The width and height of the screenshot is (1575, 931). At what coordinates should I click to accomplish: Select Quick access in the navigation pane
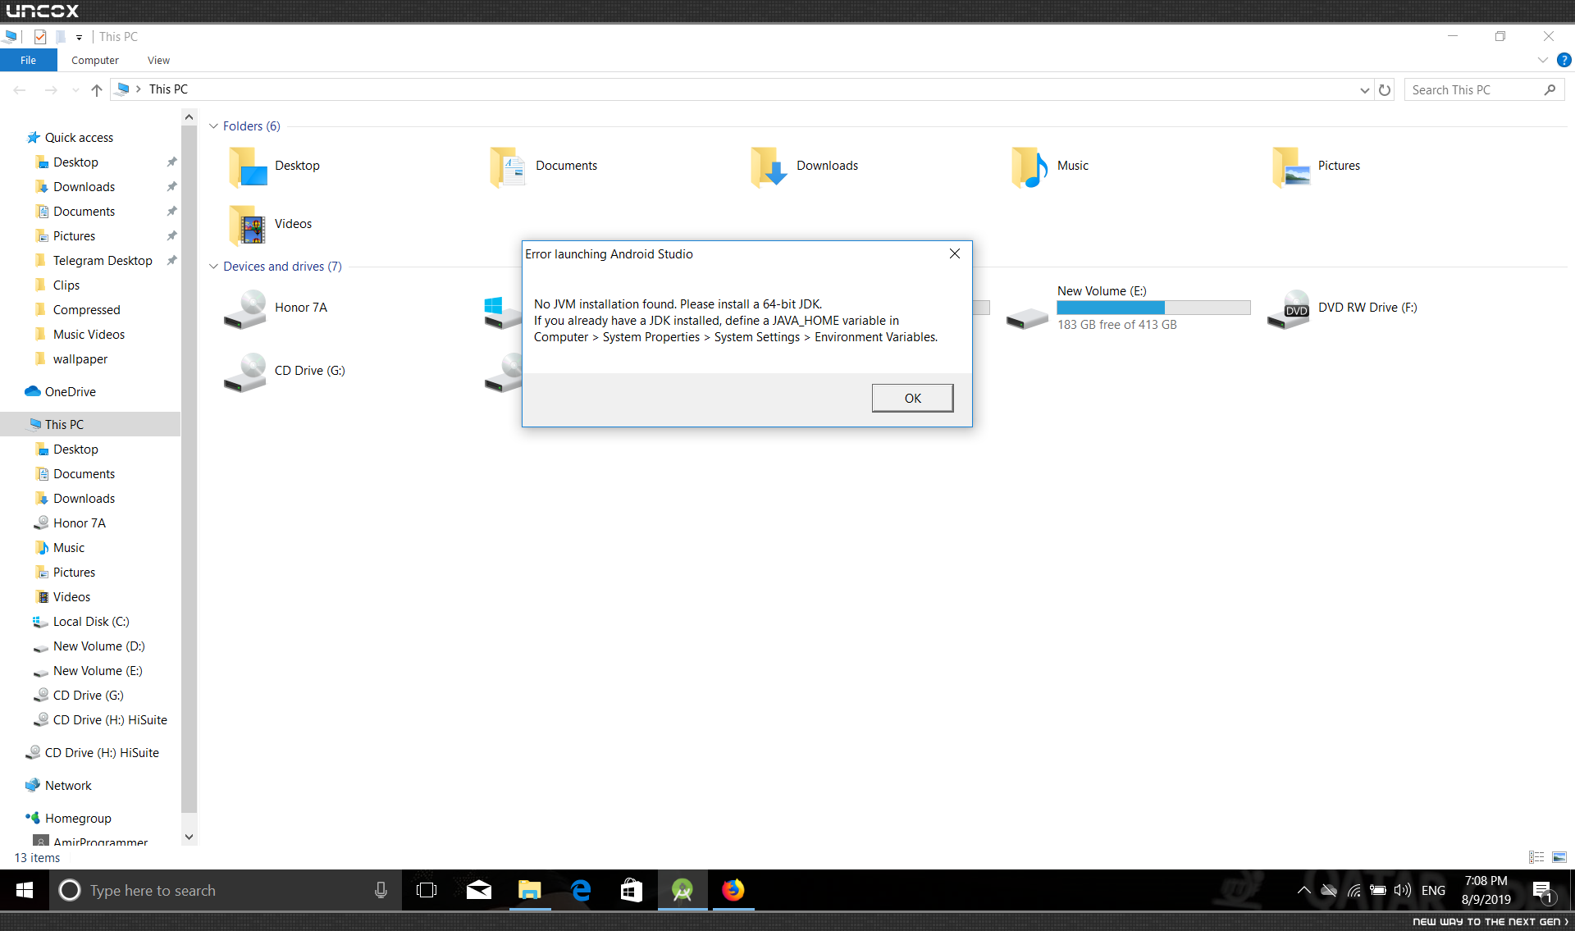click(x=79, y=138)
